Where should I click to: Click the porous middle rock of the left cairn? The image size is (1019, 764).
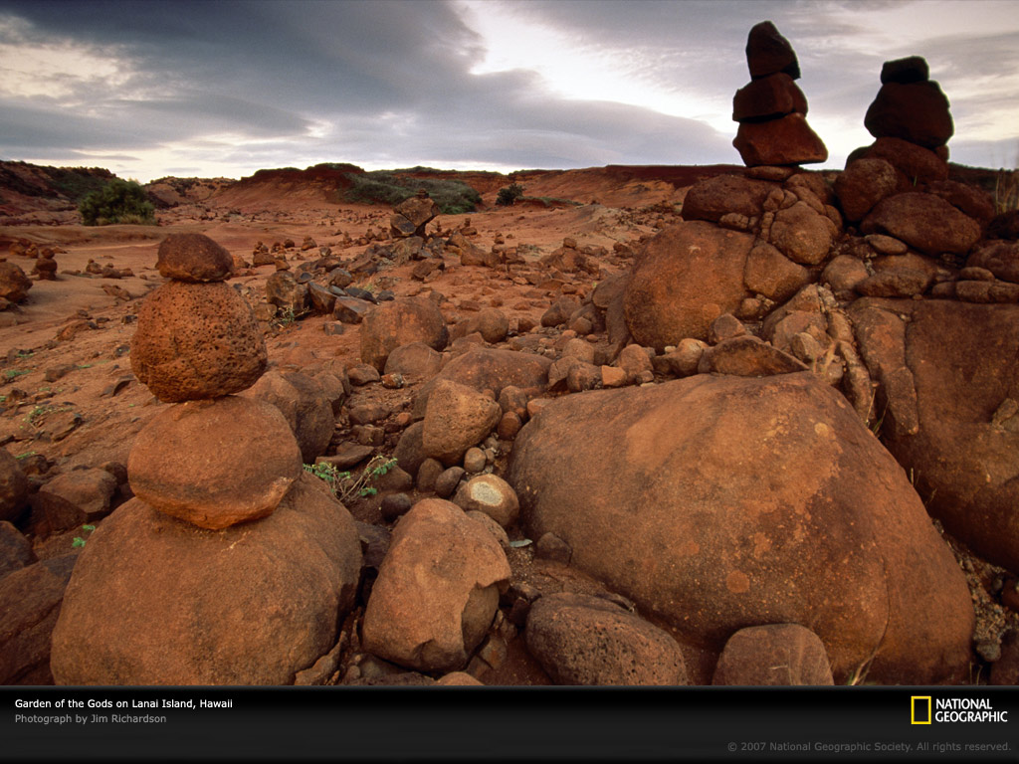pos(198,340)
